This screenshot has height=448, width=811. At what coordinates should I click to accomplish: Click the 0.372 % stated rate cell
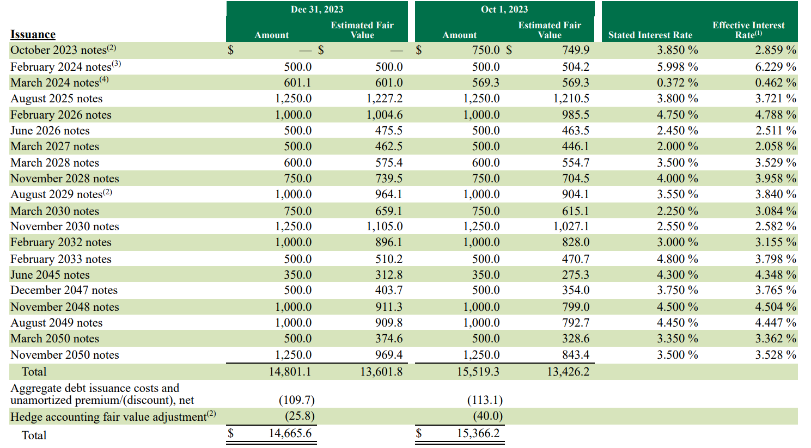tap(677, 82)
